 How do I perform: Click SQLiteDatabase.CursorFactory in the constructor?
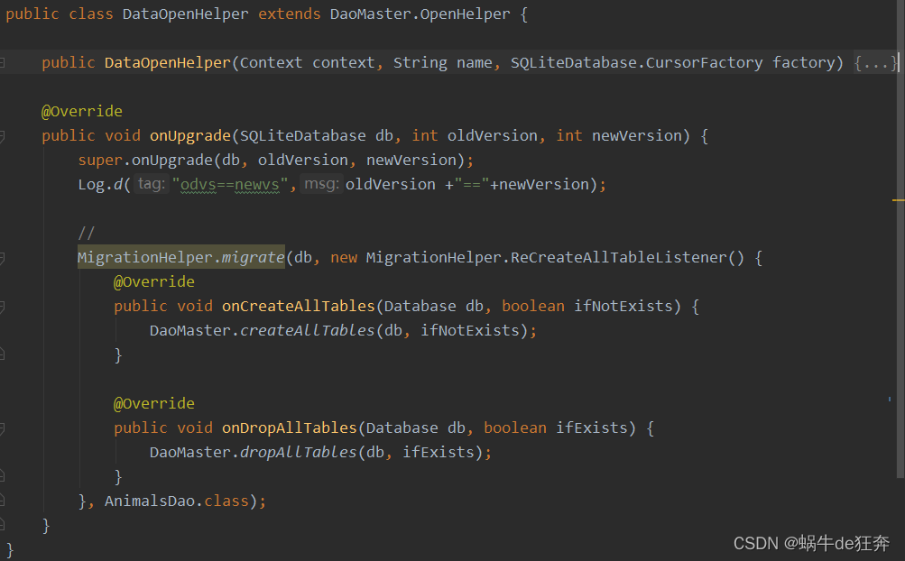coord(637,63)
